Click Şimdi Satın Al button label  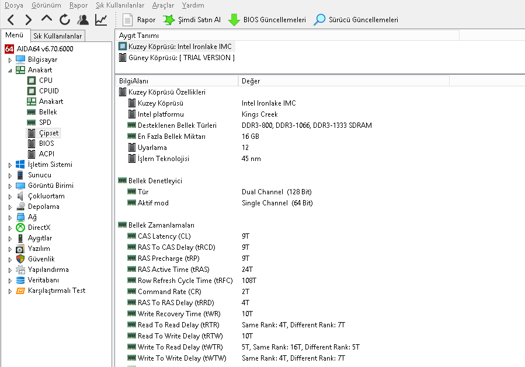(x=199, y=20)
